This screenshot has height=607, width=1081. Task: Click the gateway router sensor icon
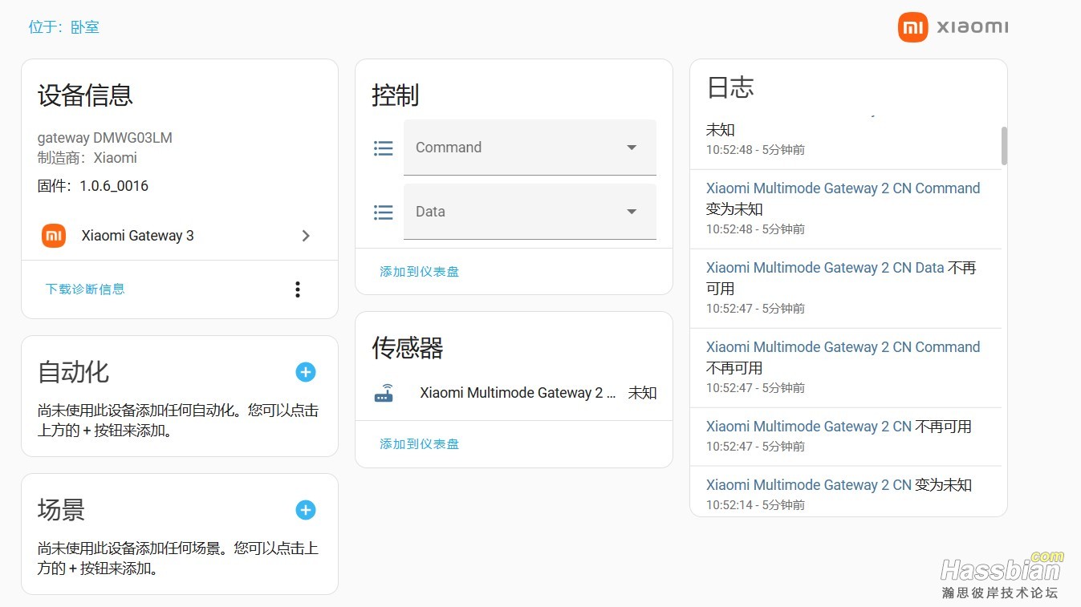[384, 393]
